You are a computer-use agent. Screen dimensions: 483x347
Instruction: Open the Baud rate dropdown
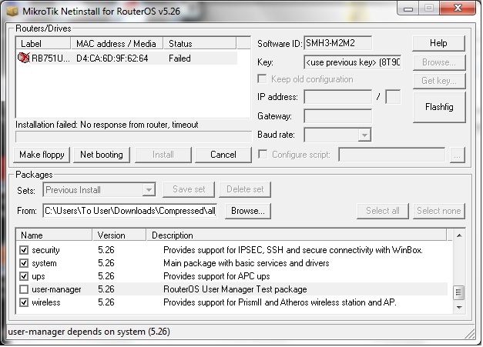click(364, 135)
